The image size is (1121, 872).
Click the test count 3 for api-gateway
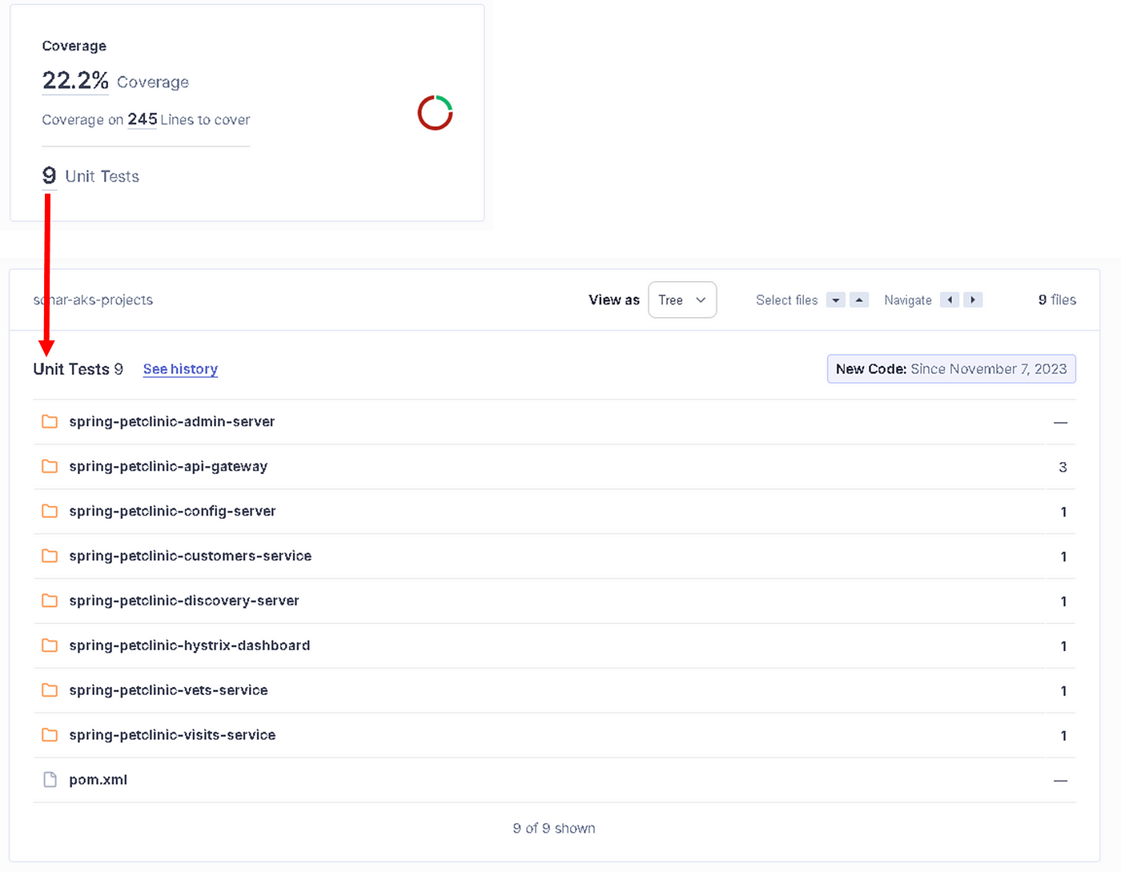click(x=1063, y=467)
